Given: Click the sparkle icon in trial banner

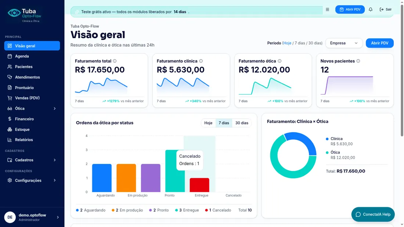Looking at the screenshot, I should pyautogui.click(x=77, y=12).
